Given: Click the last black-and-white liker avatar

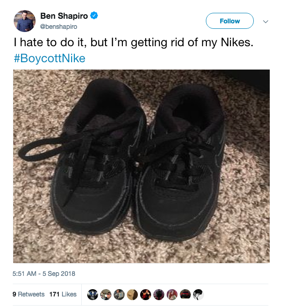Looking at the screenshot, I should pyautogui.click(x=199, y=294).
